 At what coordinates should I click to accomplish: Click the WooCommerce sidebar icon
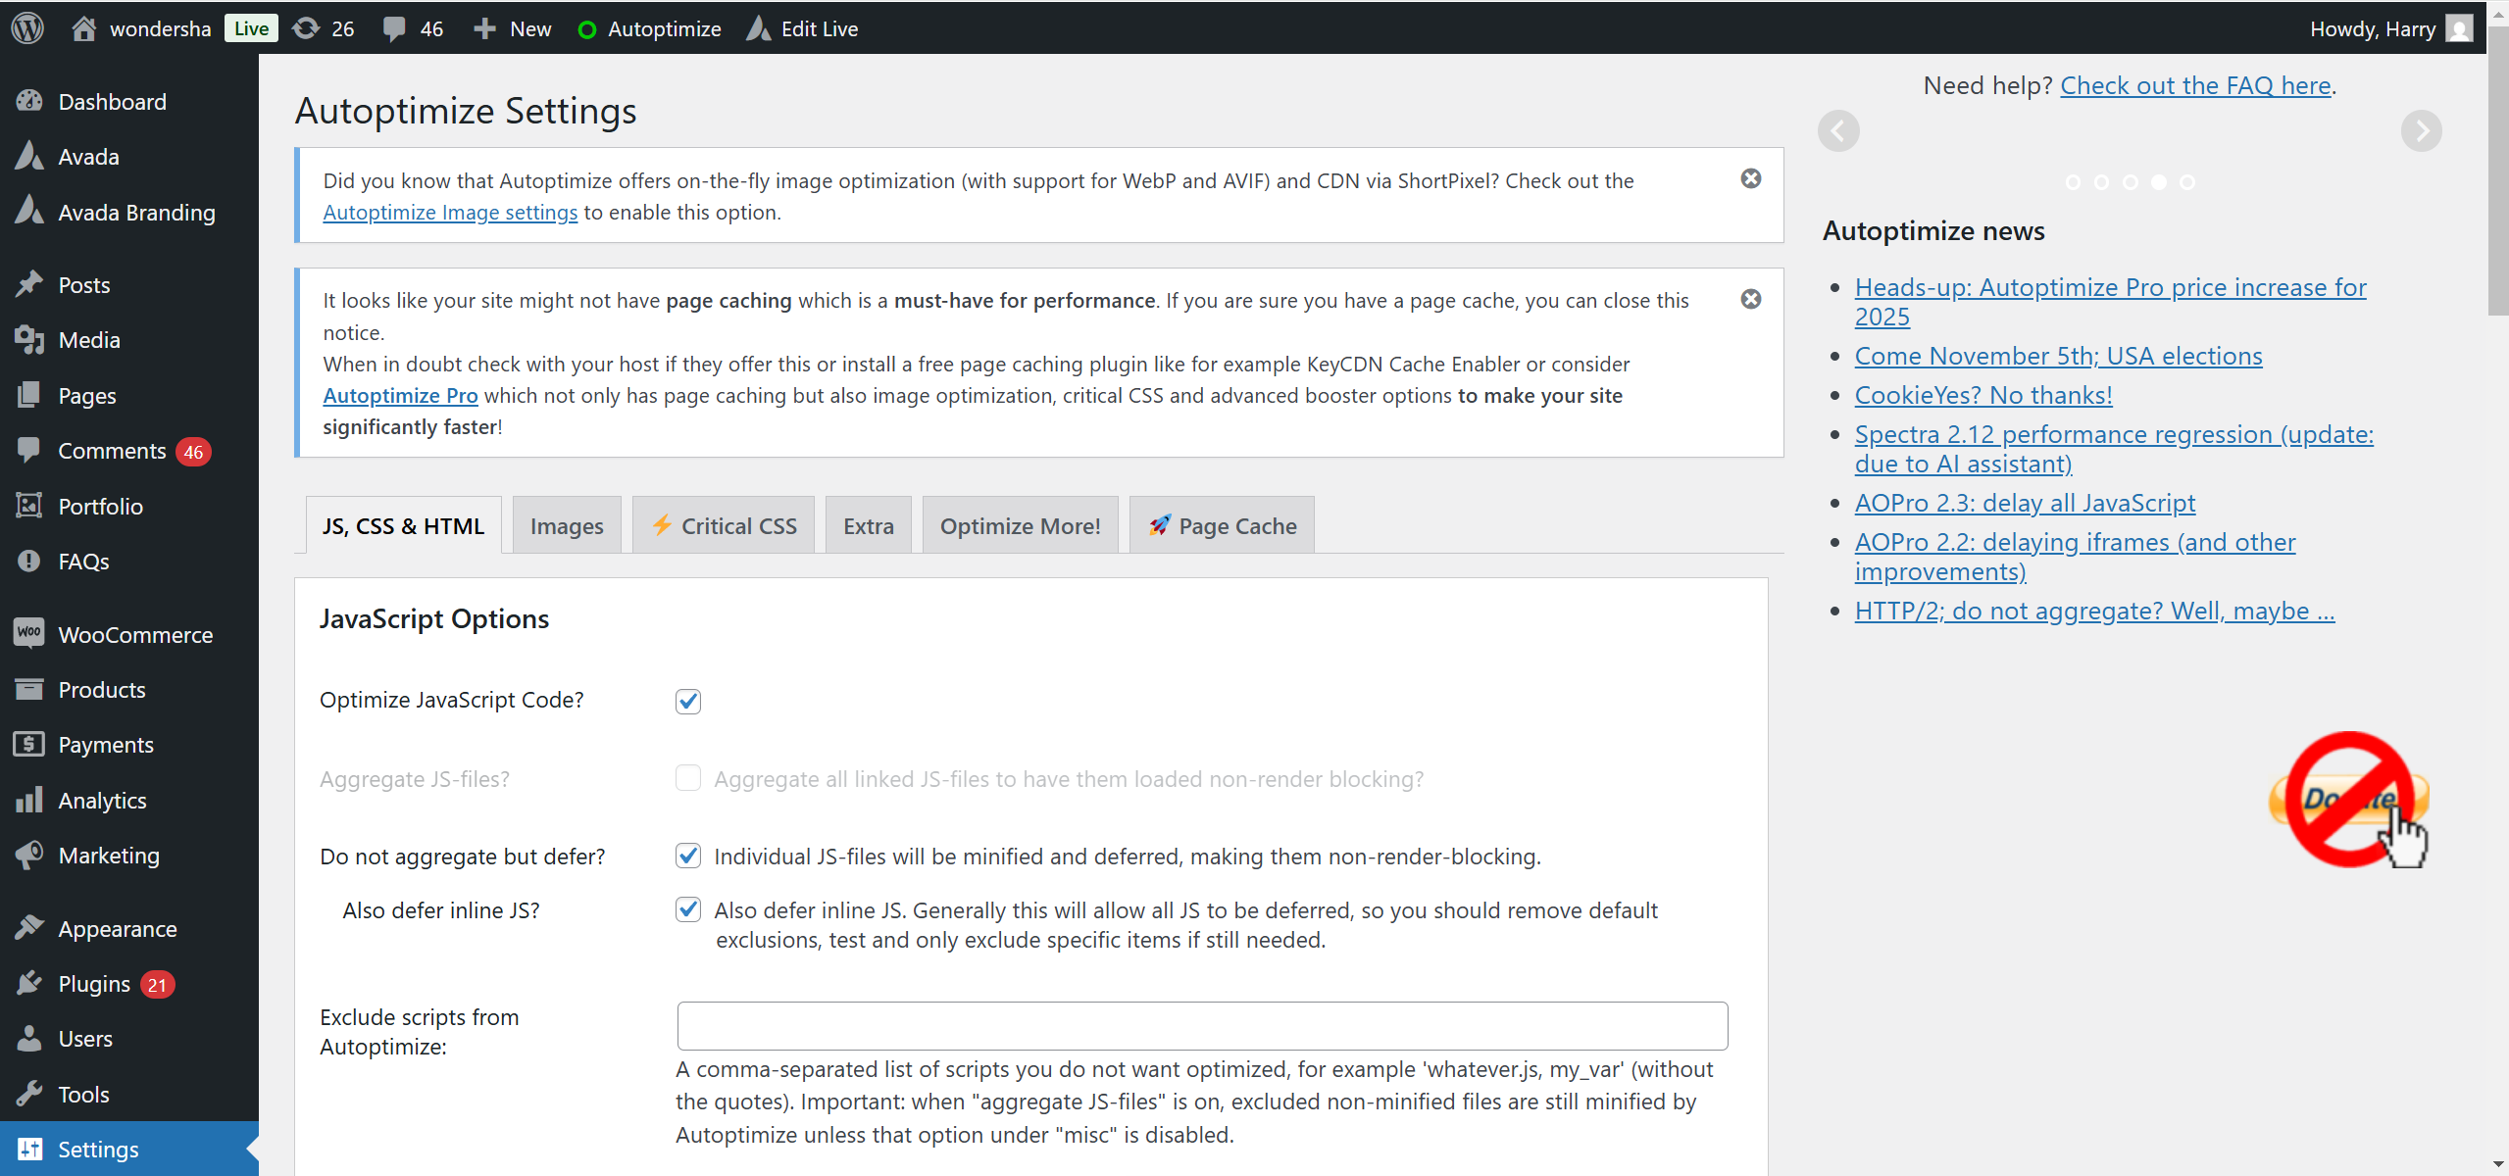point(29,634)
